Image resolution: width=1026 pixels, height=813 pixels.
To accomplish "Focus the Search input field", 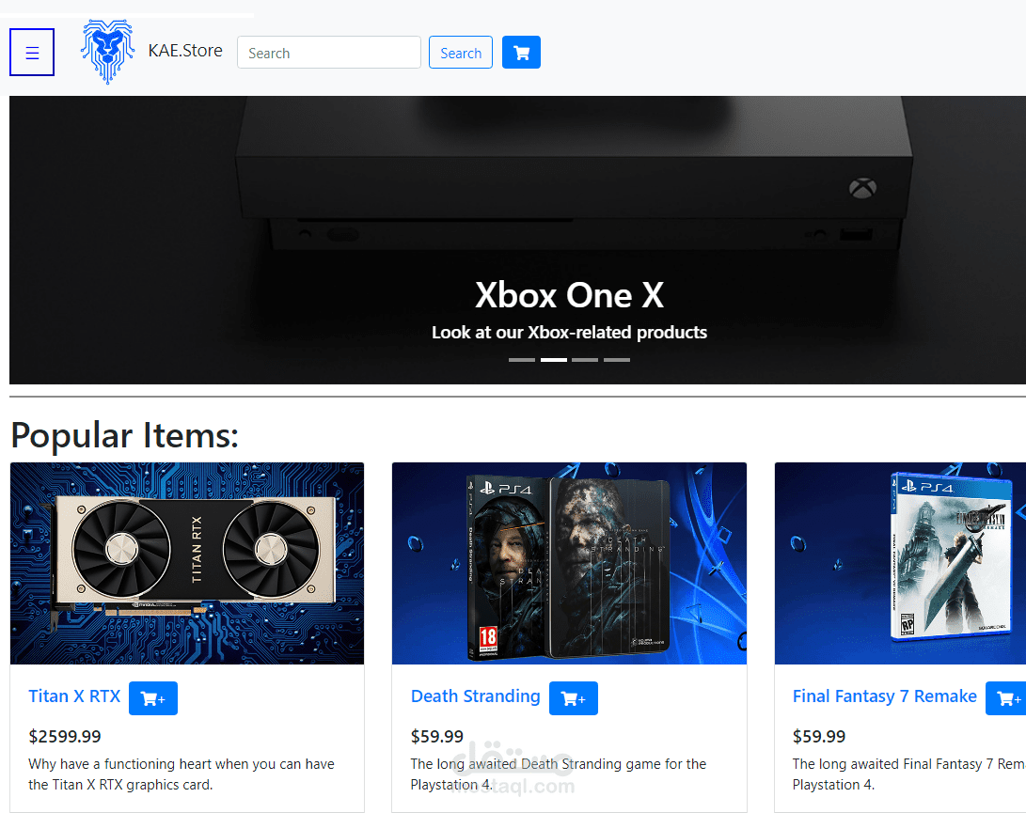I will click(x=328, y=53).
